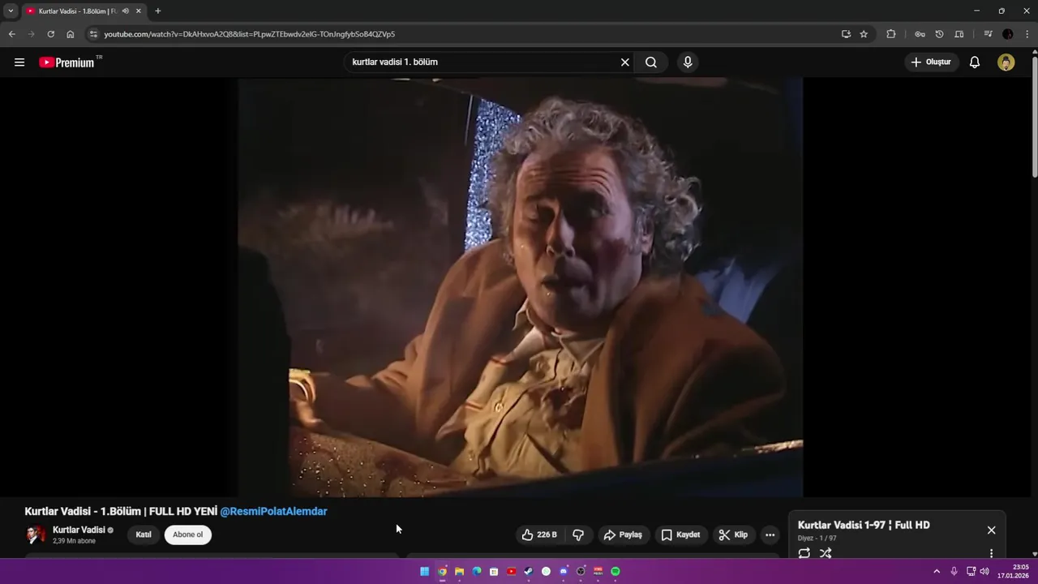Toggle playlist shuffle icon
1038x584 pixels.
coord(826,553)
